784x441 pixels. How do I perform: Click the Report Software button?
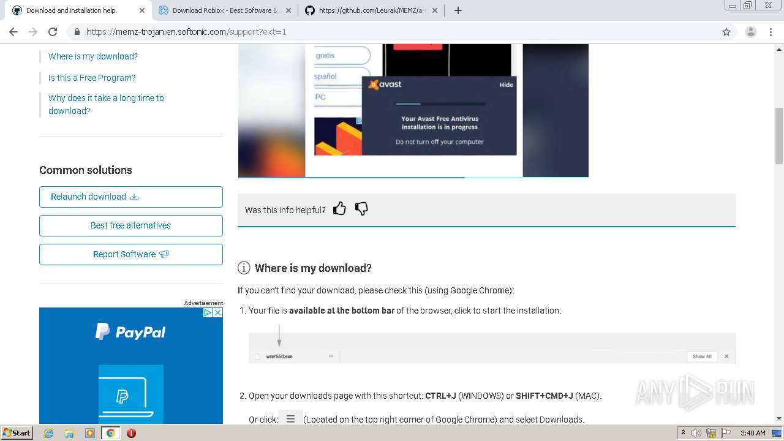(x=131, y=254)
